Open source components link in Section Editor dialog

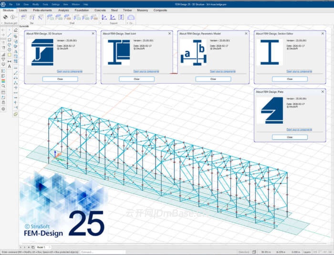coord(299,71)
